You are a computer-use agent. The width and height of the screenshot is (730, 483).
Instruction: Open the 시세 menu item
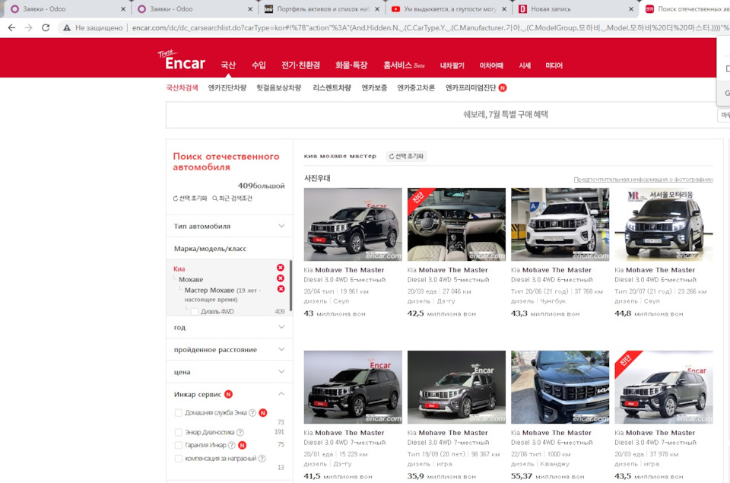pos(525,65)
